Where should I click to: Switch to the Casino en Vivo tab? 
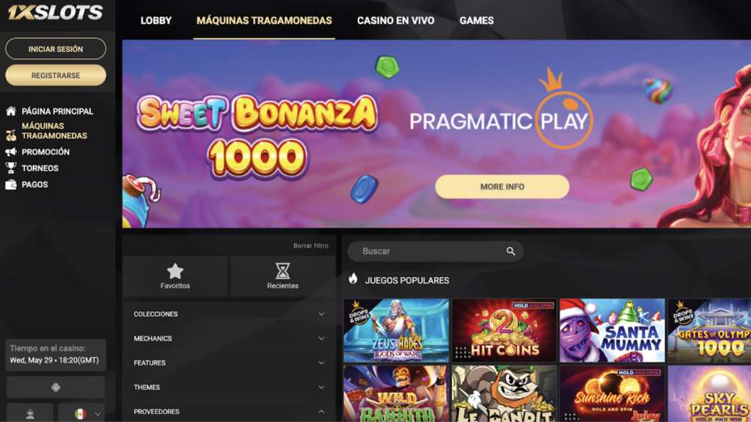395,21
